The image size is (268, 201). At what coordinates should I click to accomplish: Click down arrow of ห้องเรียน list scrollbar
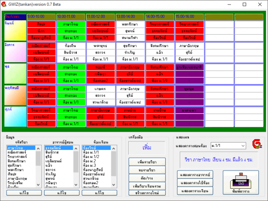[x=114, y=185]
